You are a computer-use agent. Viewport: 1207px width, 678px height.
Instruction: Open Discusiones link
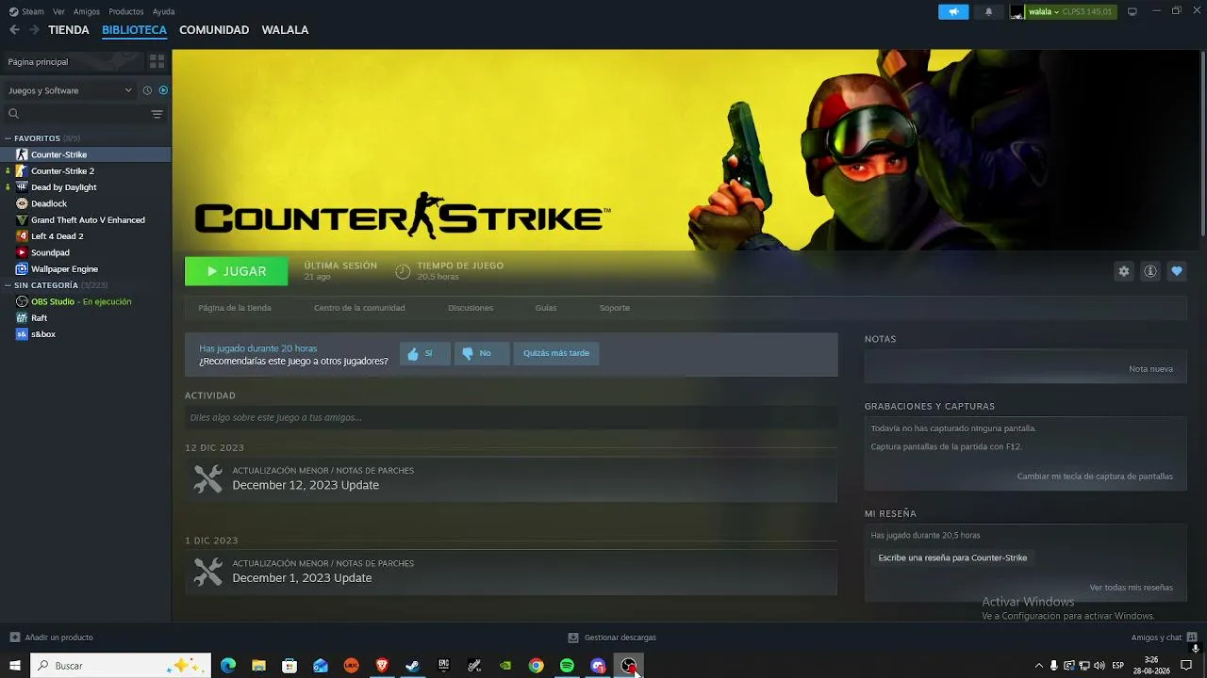point(471,308)
